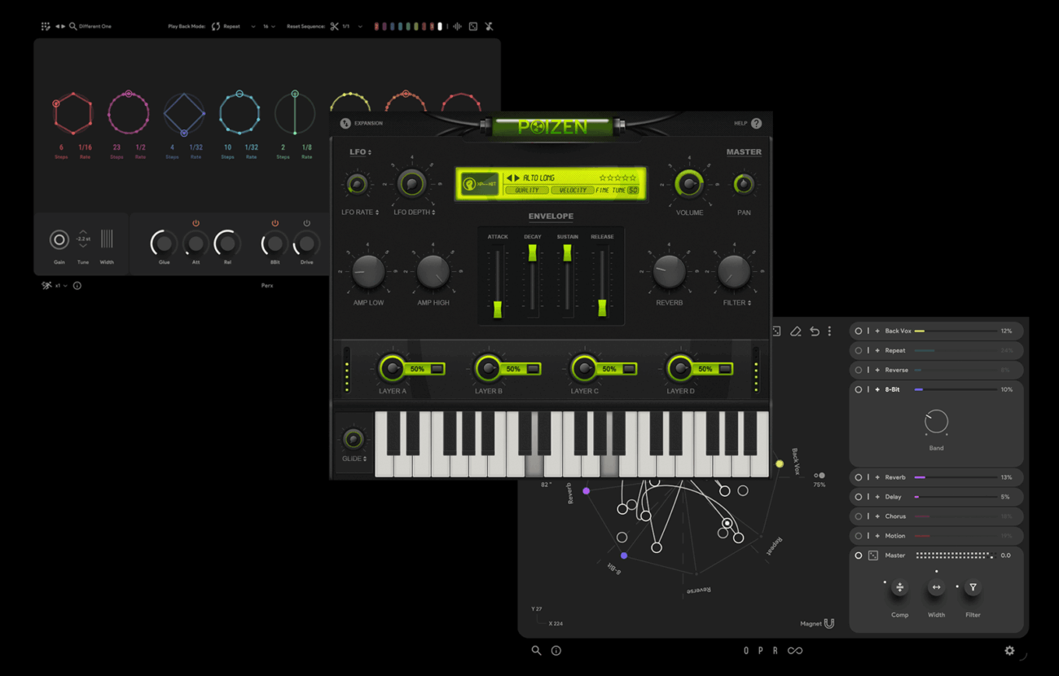Click EXPANSION label in Poizen

pos(368,123)
